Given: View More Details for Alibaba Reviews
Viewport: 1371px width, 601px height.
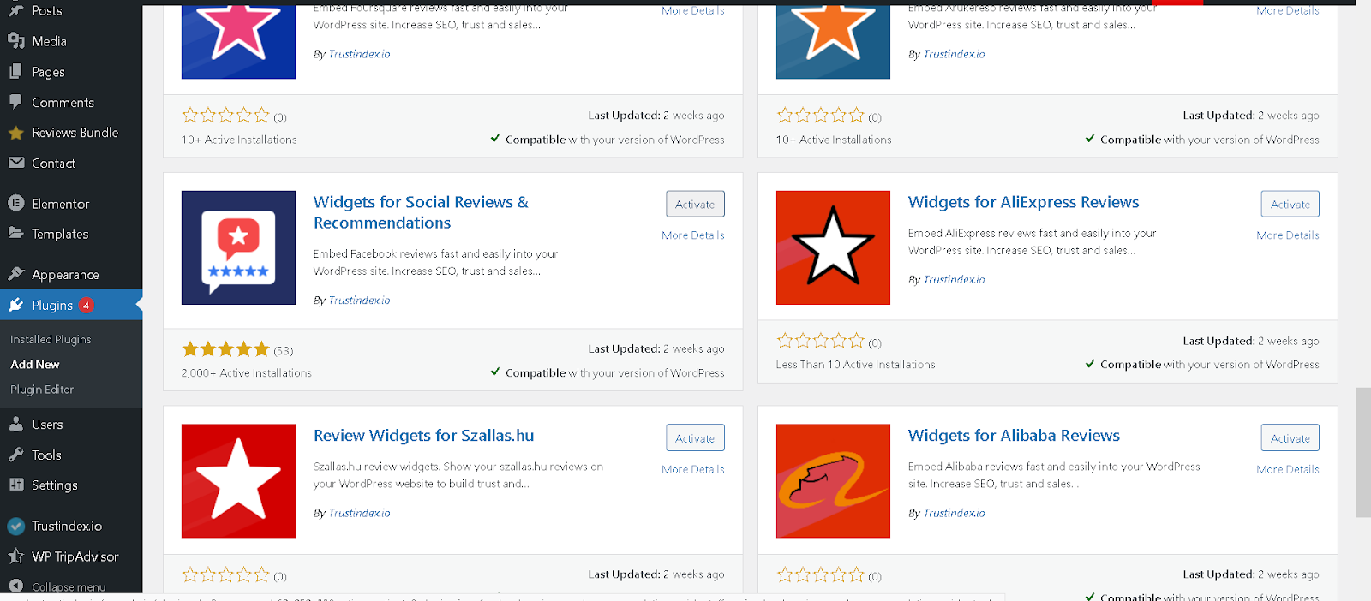Looking at the screenshot, I should point(1288,469).
